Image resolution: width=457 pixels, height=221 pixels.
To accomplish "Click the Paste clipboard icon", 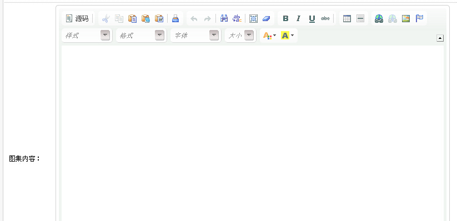I will [132, 19].
